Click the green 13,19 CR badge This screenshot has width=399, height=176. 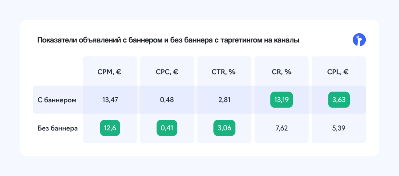coord(281,100)
